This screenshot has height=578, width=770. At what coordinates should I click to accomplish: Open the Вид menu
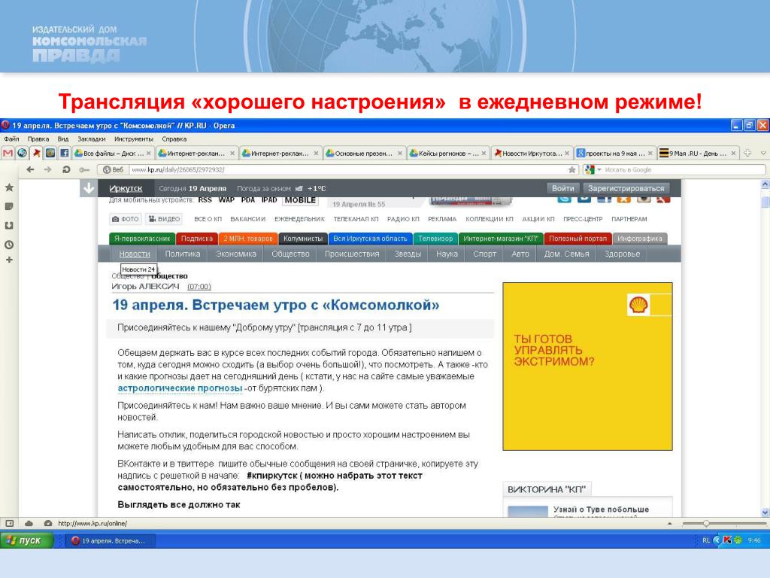(x=63, y=139)
